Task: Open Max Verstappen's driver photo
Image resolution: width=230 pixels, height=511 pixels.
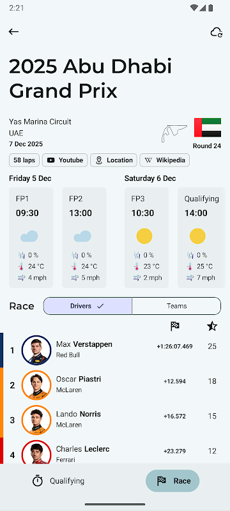Action: point(36,350)
